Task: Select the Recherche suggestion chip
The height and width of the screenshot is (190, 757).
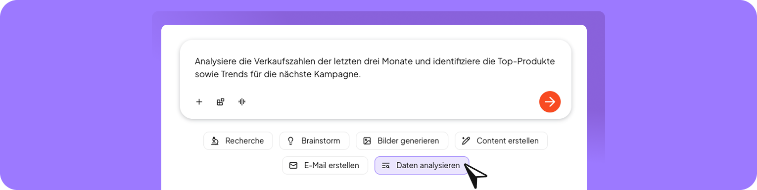Action: tap(238, 141)
